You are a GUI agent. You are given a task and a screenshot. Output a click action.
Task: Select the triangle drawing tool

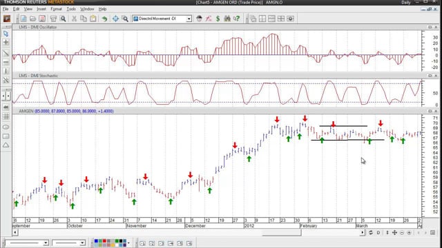(6, 145)
